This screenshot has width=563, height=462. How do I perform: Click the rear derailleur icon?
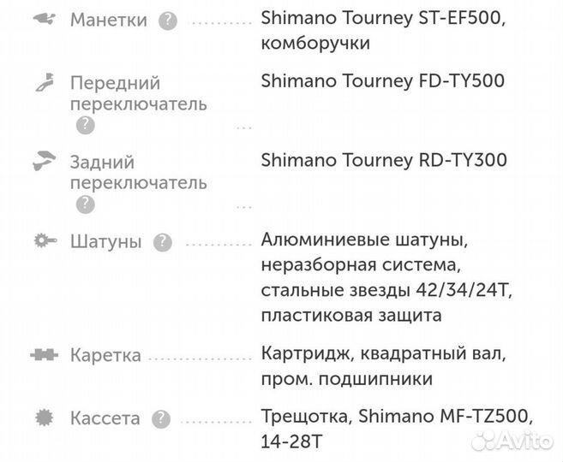click(42, 160)
